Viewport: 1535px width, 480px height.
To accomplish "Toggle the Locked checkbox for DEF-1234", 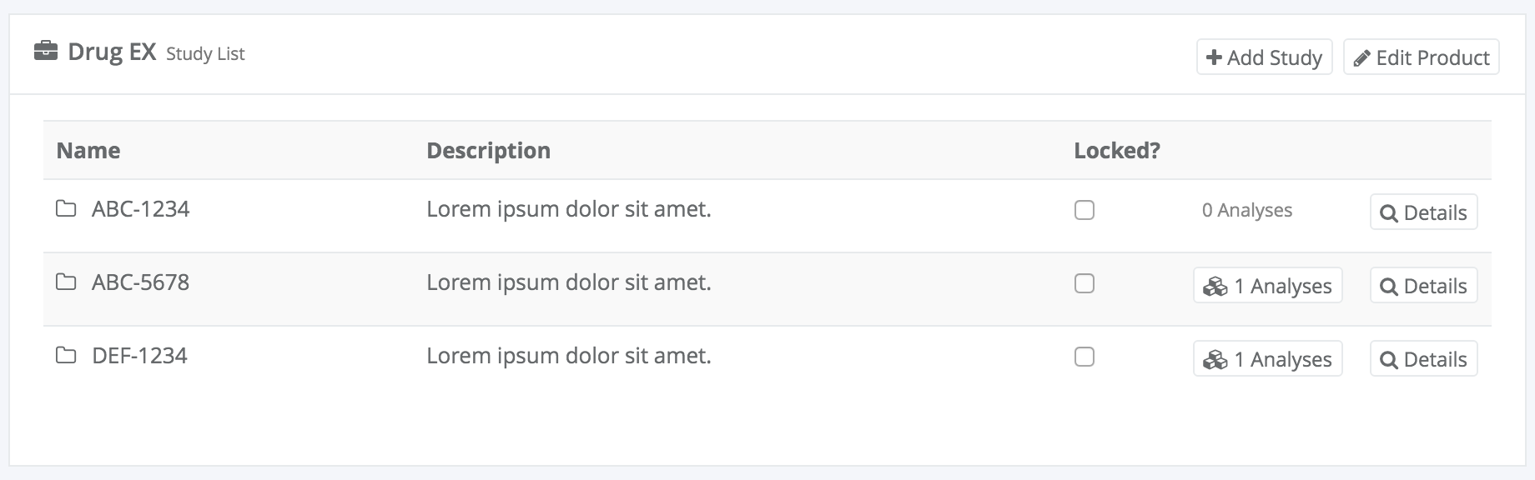I will tap(1085, 357).
